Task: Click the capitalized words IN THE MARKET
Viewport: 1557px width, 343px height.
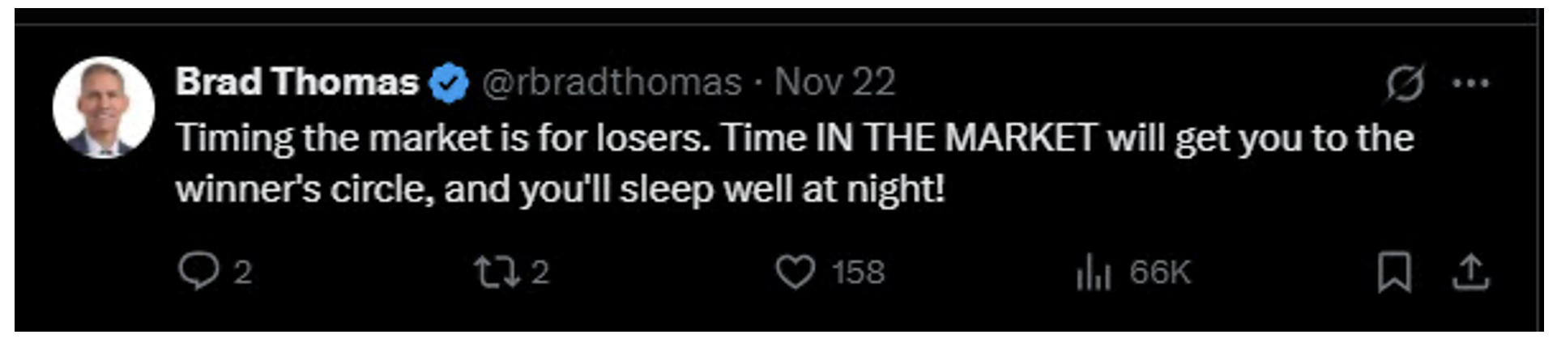Action: tap(956, 138)
